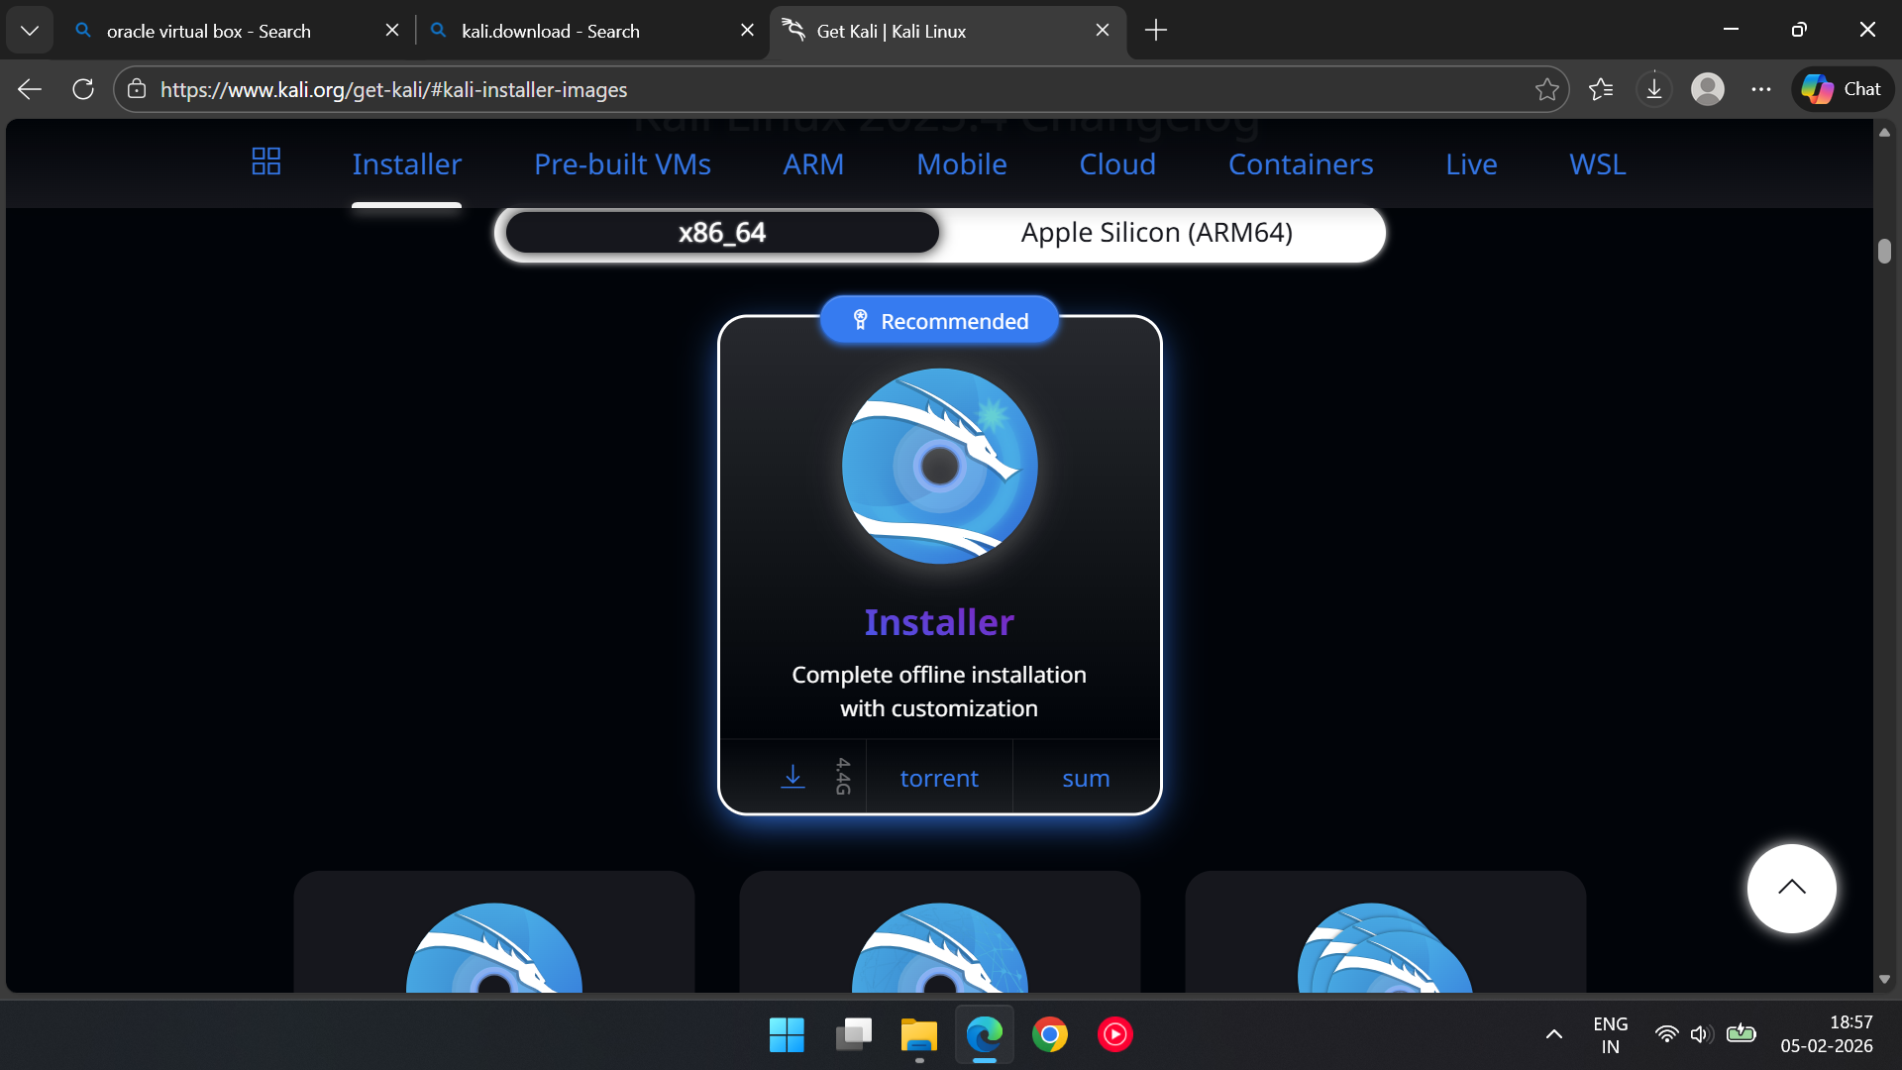Open the sum checksum link
1902x1070 pixels.
(1086, 779)
